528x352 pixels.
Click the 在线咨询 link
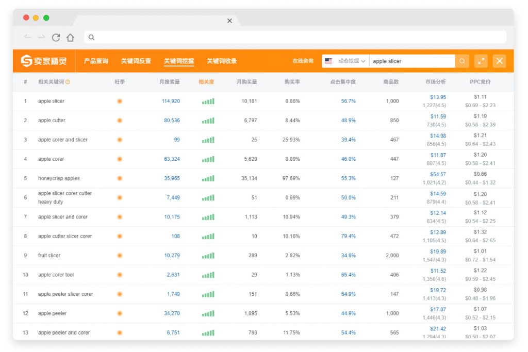303,61
